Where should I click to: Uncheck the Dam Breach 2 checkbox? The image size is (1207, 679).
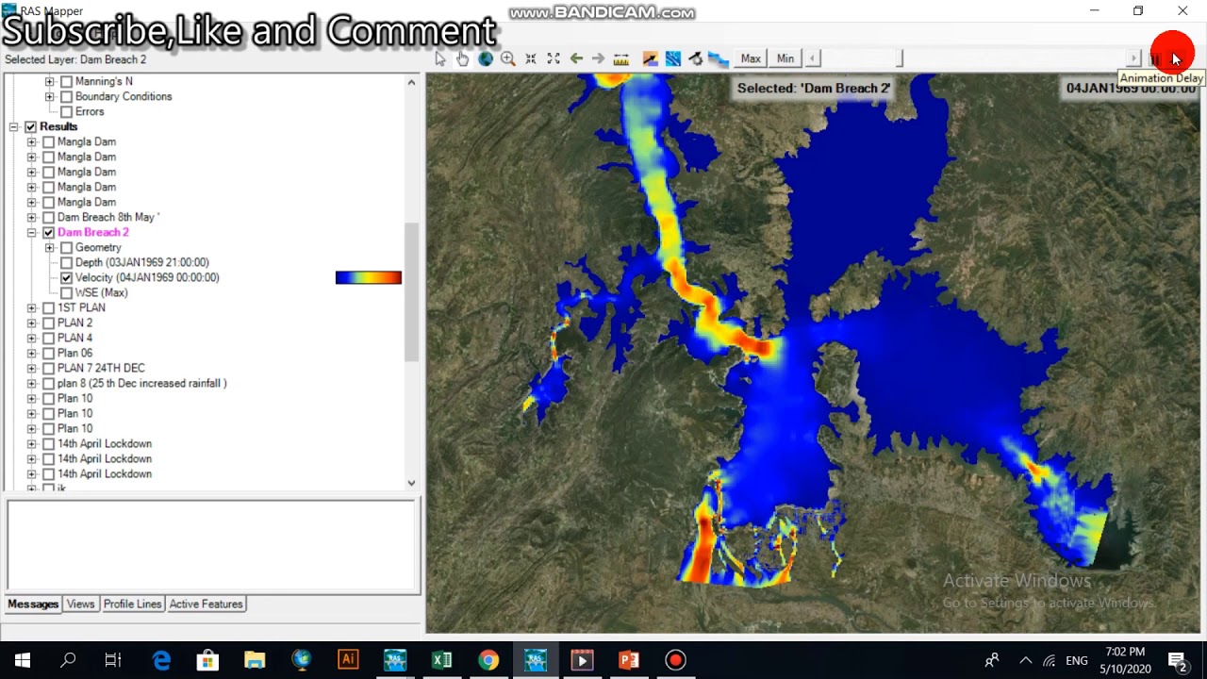(x=48, y=232)
